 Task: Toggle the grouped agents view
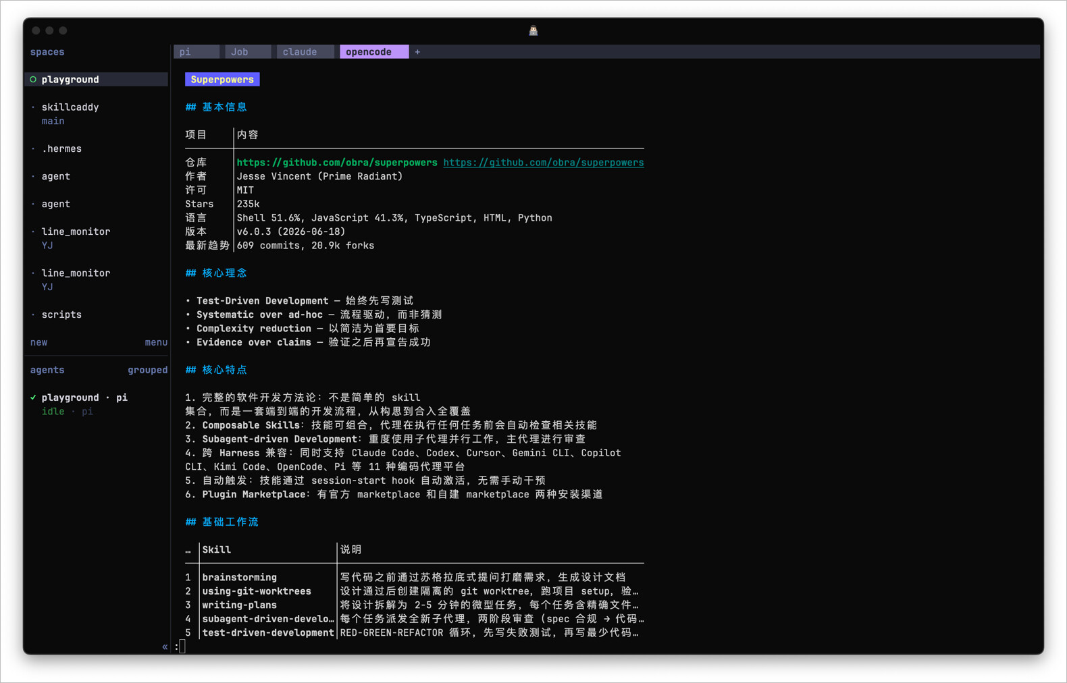[148, 370]
